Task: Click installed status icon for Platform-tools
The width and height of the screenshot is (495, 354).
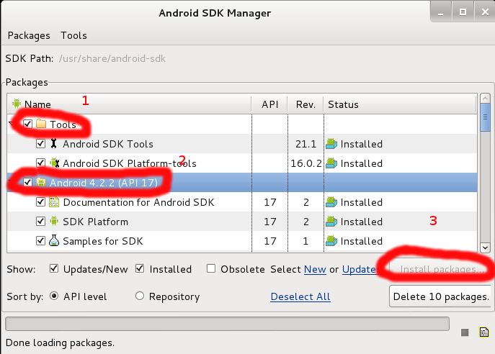Action: tap(331, 163)
